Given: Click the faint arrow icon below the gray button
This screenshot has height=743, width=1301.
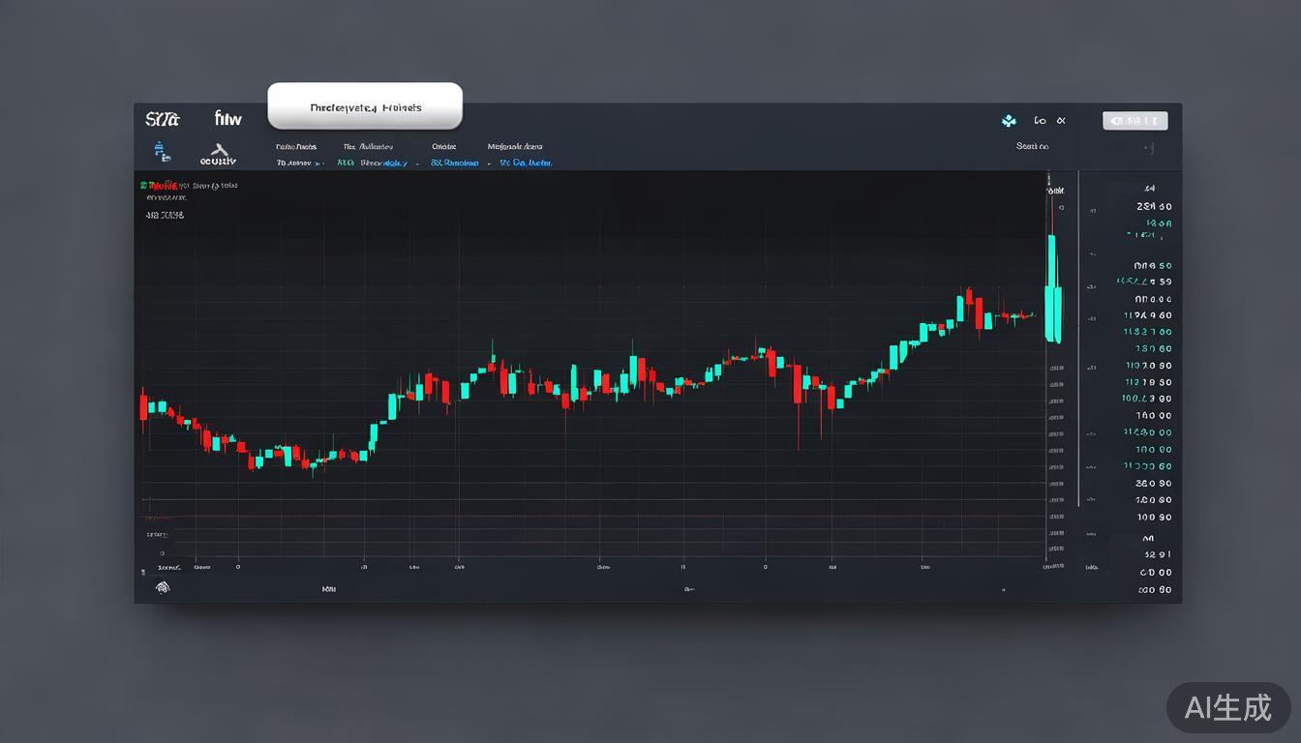Looking at the screenshot, I should click(1149, 149).
